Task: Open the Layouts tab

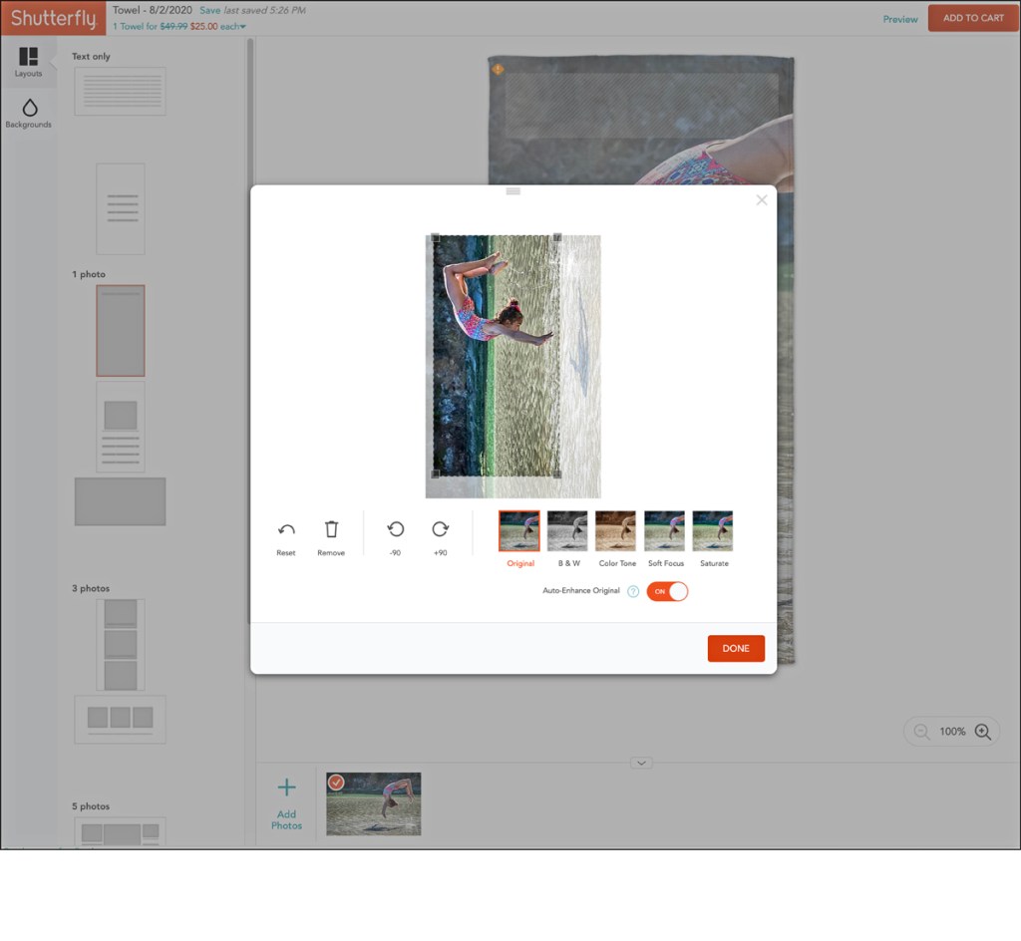Action: click(28, 62)
